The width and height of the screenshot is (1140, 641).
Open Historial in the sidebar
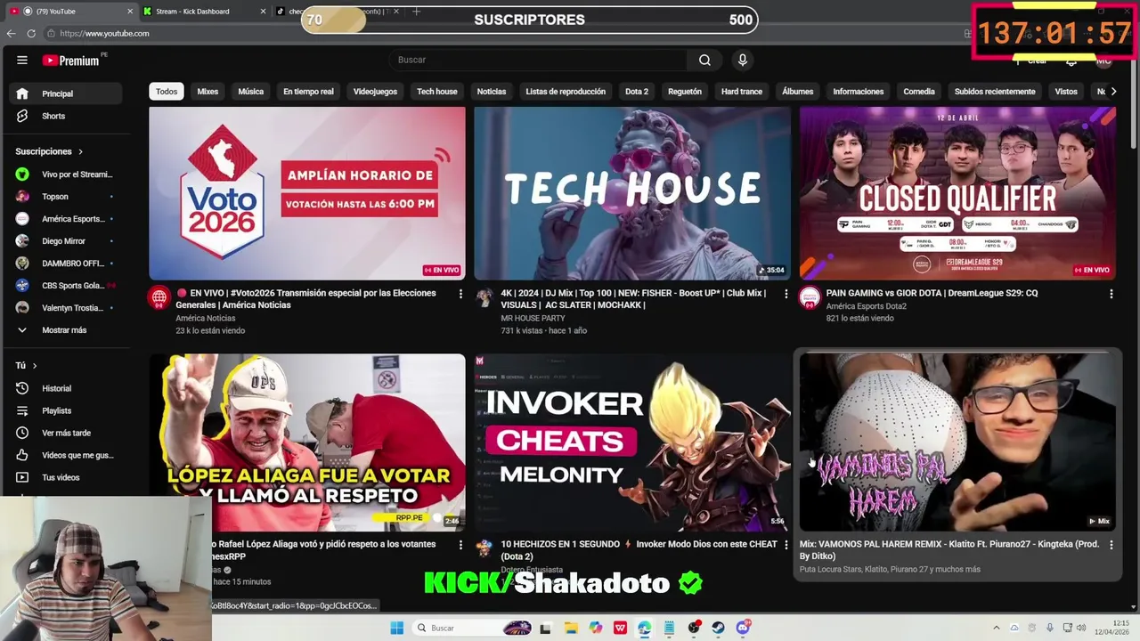[x=65, y=388]
